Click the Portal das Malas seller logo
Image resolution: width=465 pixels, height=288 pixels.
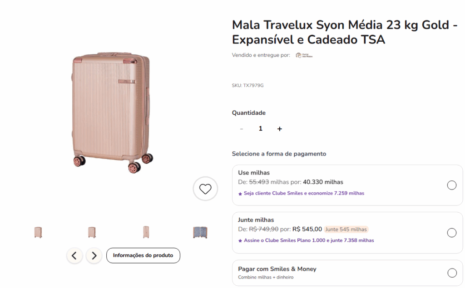304,55
